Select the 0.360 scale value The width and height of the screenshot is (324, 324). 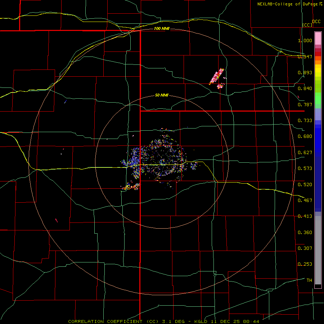305,233
